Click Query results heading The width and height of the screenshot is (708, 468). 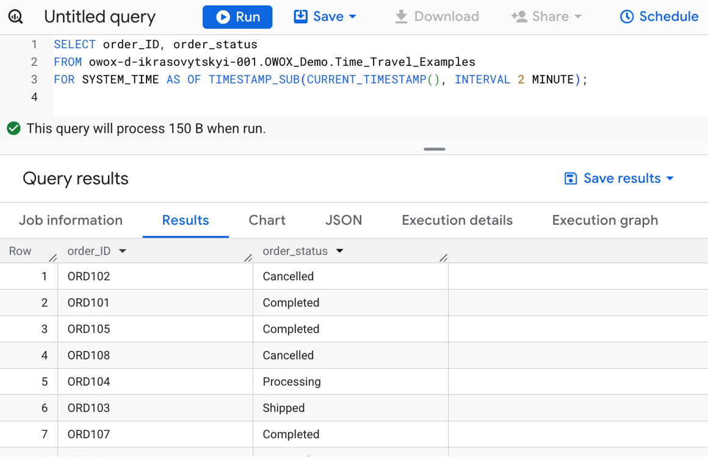76,179
